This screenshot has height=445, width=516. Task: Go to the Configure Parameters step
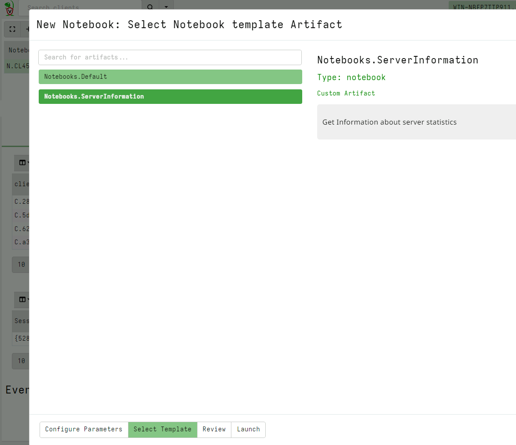pyautogui.click(x=84, y=430)
